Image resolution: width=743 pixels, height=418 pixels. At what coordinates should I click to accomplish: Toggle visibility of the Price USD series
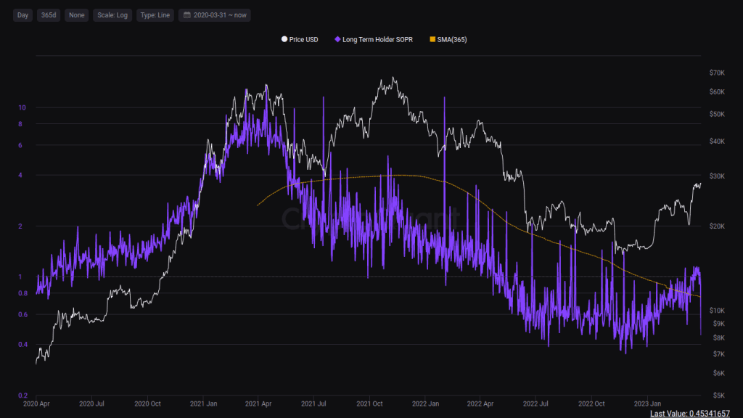click(x=300, y=39)
